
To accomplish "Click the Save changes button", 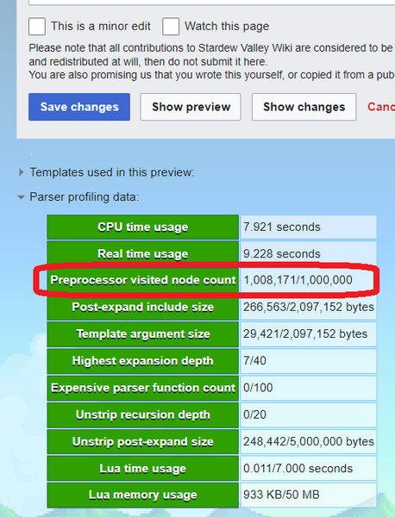I will point(79,107).
